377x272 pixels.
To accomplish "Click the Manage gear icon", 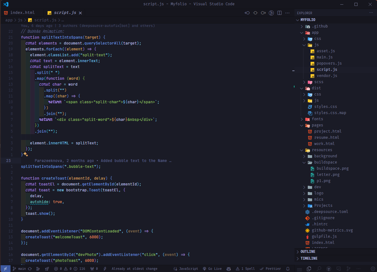I will pos(373,269).
